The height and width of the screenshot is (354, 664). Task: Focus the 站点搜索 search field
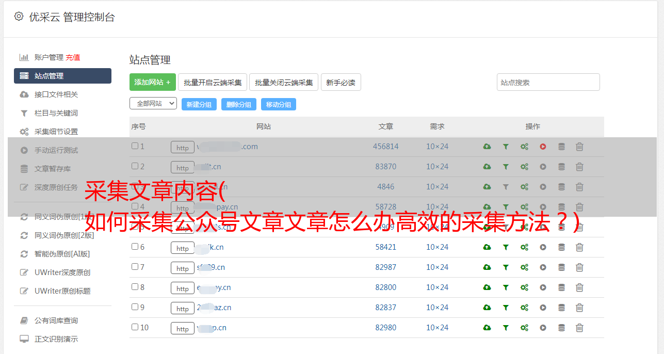click(x=548, y=82)
